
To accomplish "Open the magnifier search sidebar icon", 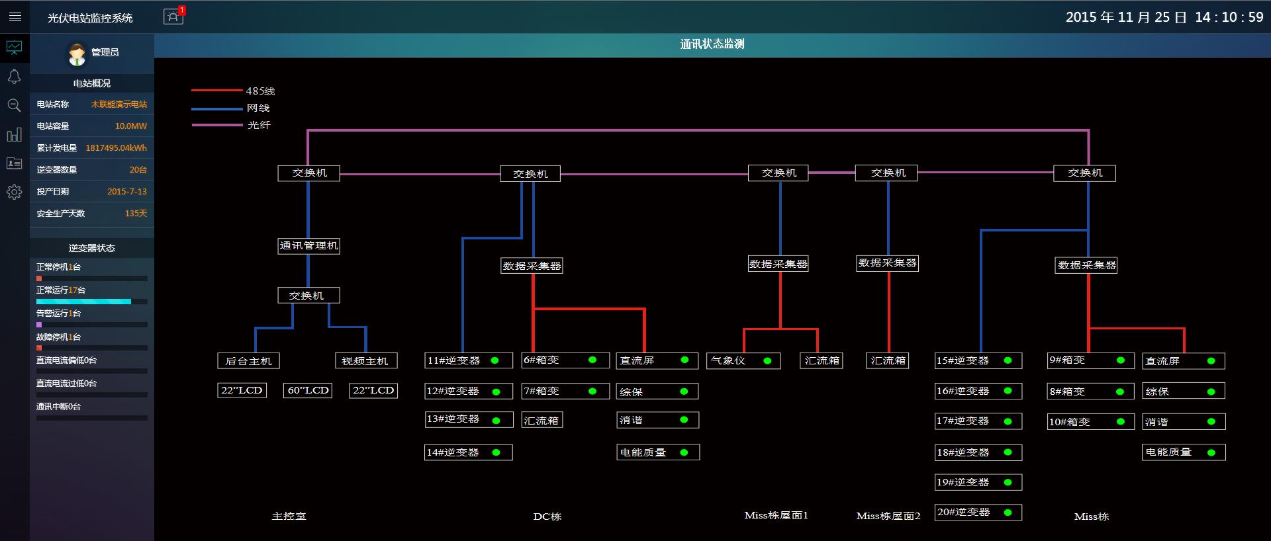I will click(x=15, y=105).
